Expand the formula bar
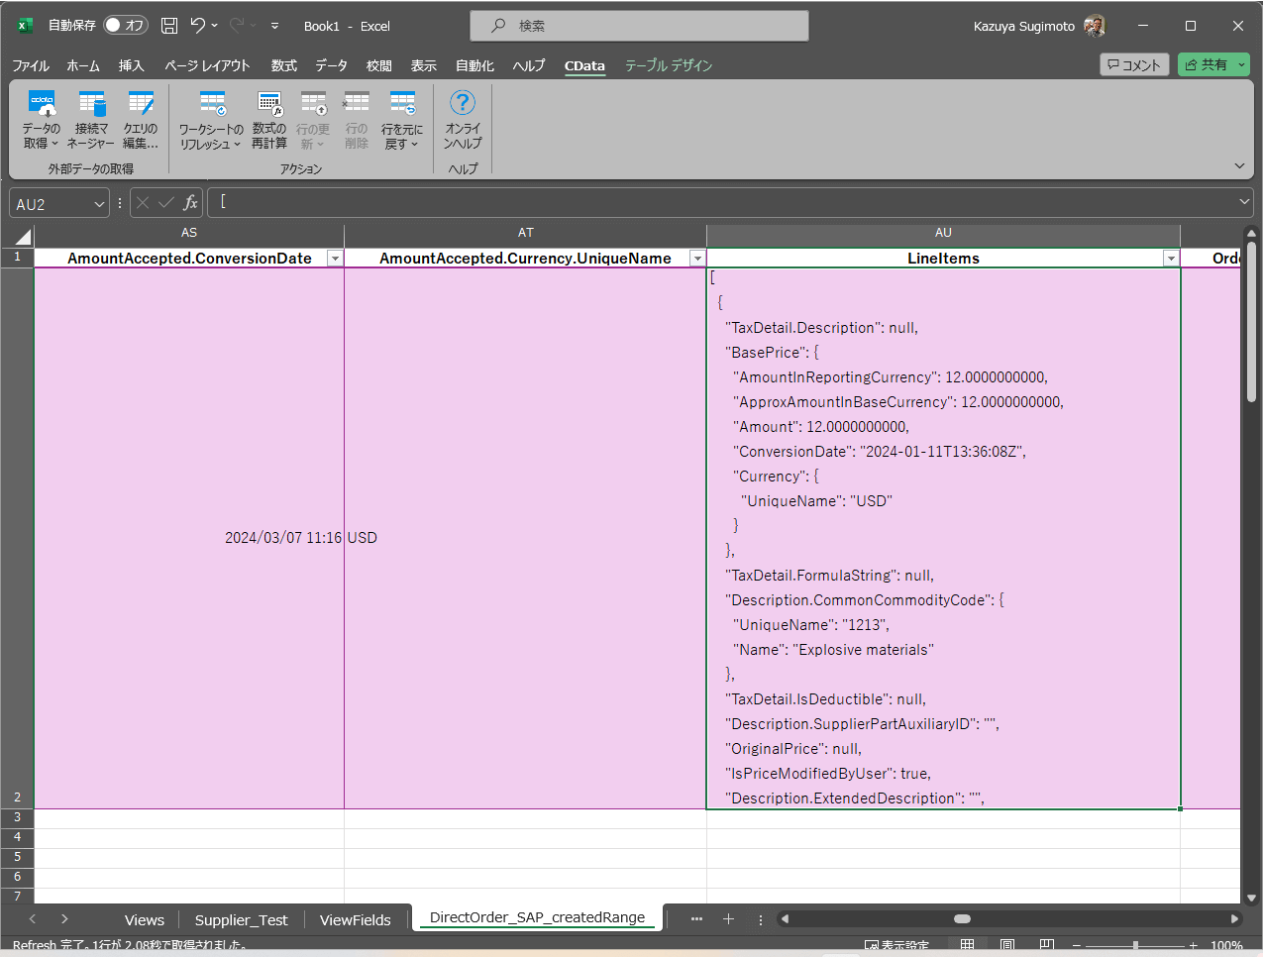1263x957 pixels. pos(1245,202)
